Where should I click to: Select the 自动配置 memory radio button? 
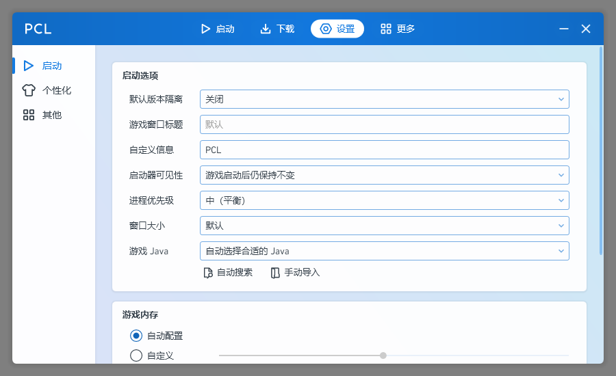tap(136, 336)
